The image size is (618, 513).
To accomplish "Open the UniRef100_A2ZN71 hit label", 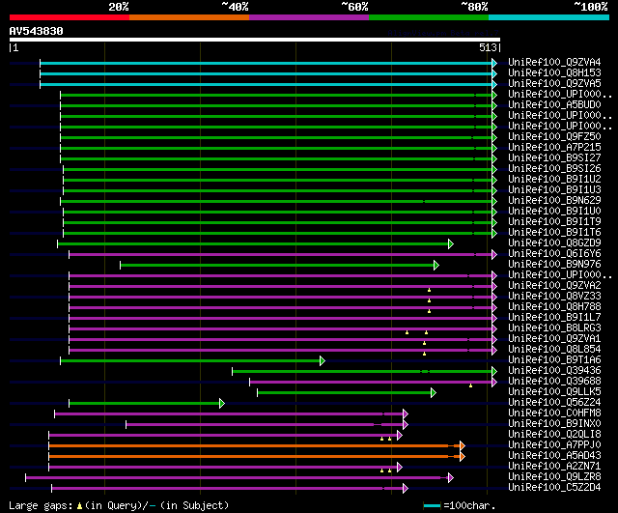I will pyautogui.click(x=554, y=467).
